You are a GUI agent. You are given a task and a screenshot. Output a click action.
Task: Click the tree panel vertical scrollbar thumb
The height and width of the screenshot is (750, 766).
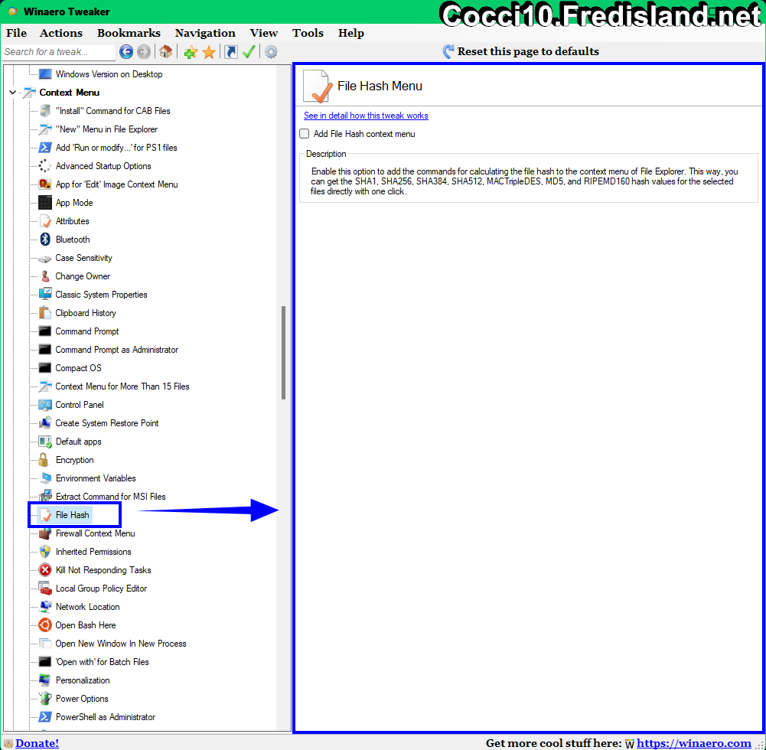click(283, 353)
